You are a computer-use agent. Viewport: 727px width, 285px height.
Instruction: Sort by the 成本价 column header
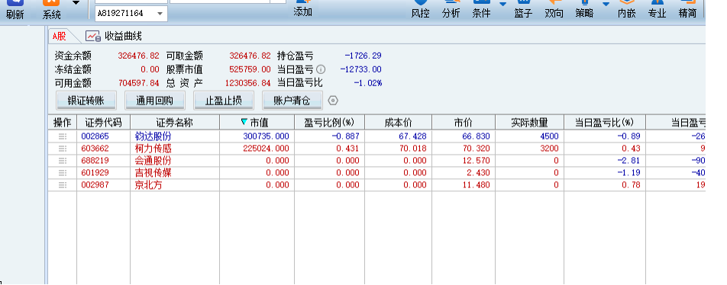pyautogui.click(x=399, y=123)
